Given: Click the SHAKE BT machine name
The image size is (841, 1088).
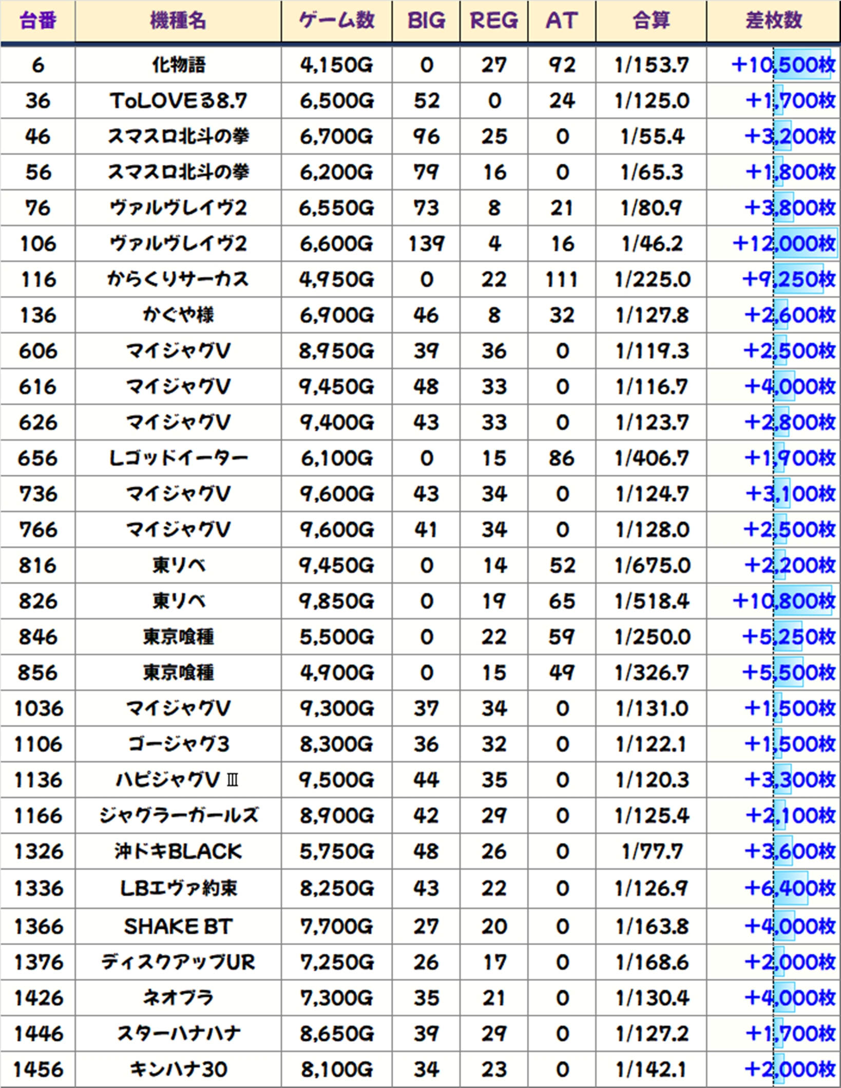Looking at the screenshot, I should coord(178,927).
